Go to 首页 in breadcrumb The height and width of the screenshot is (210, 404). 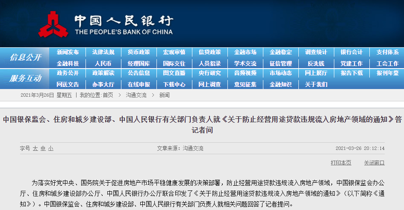tap(108, 95)
